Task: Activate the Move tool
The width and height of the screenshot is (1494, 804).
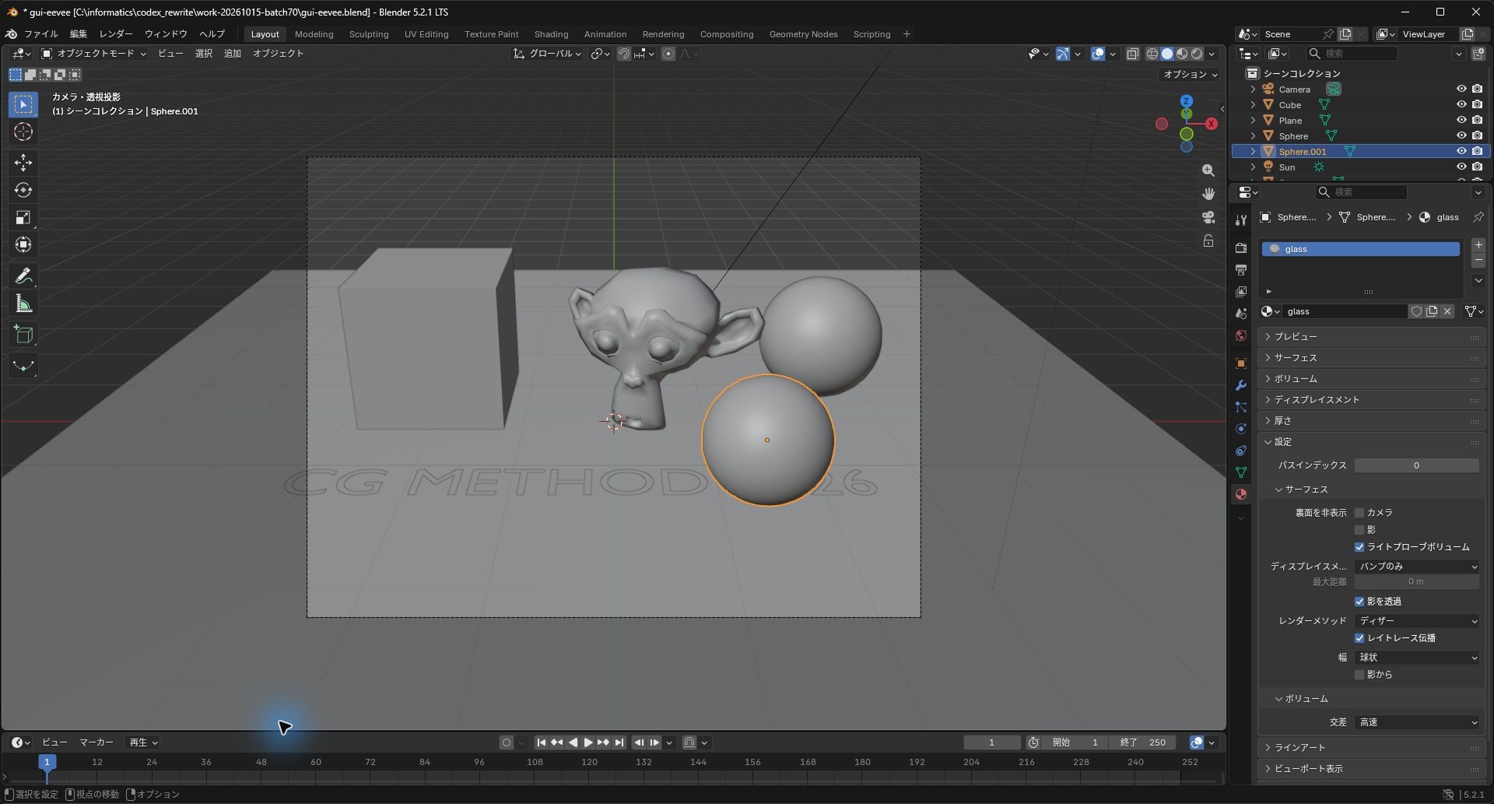Action: coord(23,163)
